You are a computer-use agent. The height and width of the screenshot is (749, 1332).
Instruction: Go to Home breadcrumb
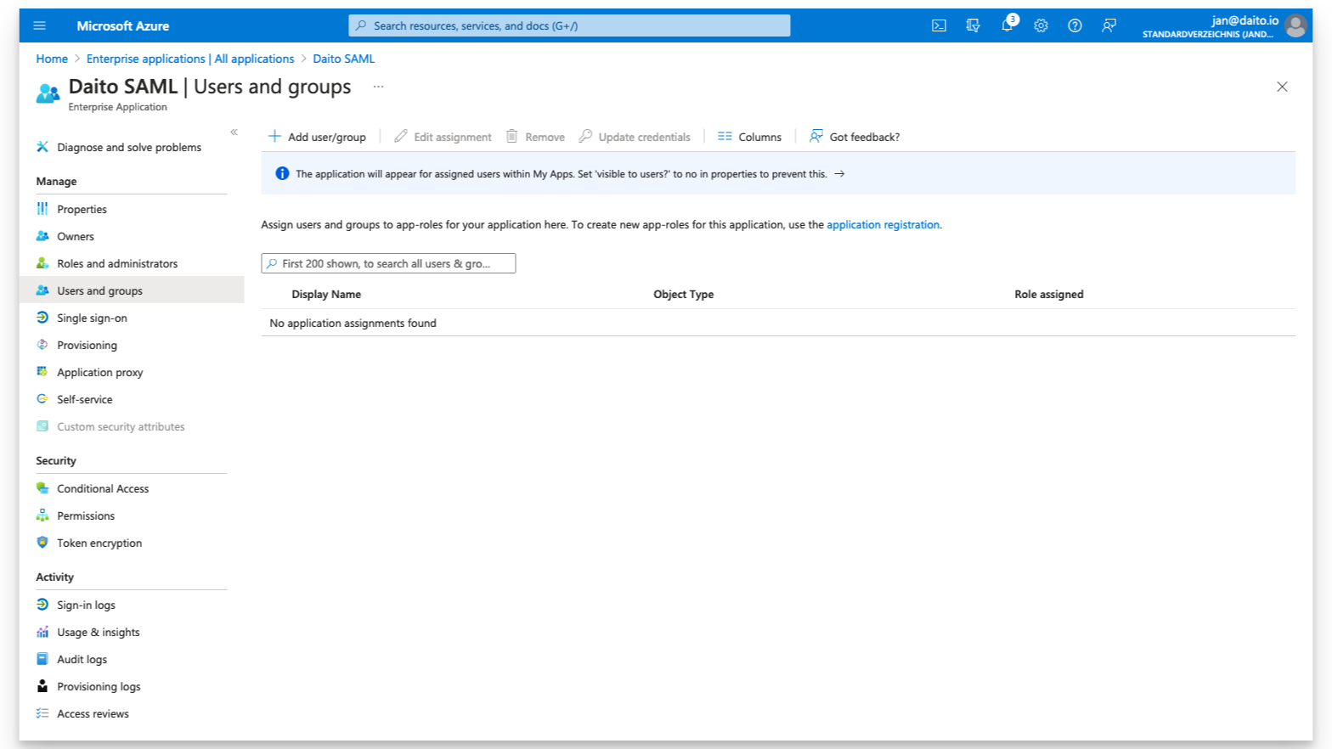pyautogui.click(x=52, y=59)
